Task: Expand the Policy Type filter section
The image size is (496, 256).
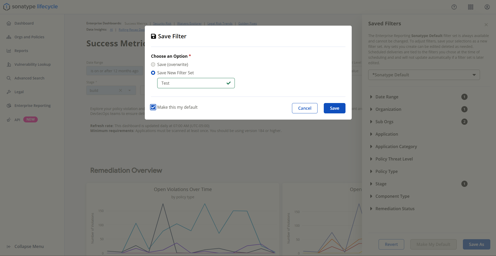Action: point(371,171)
